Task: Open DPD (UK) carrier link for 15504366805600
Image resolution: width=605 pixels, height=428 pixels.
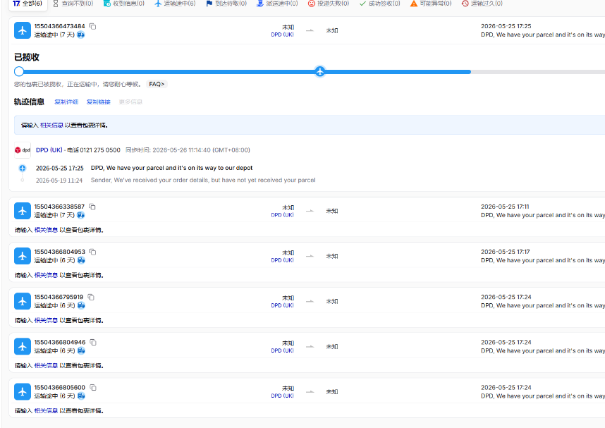Action: (x=283, y=396)
